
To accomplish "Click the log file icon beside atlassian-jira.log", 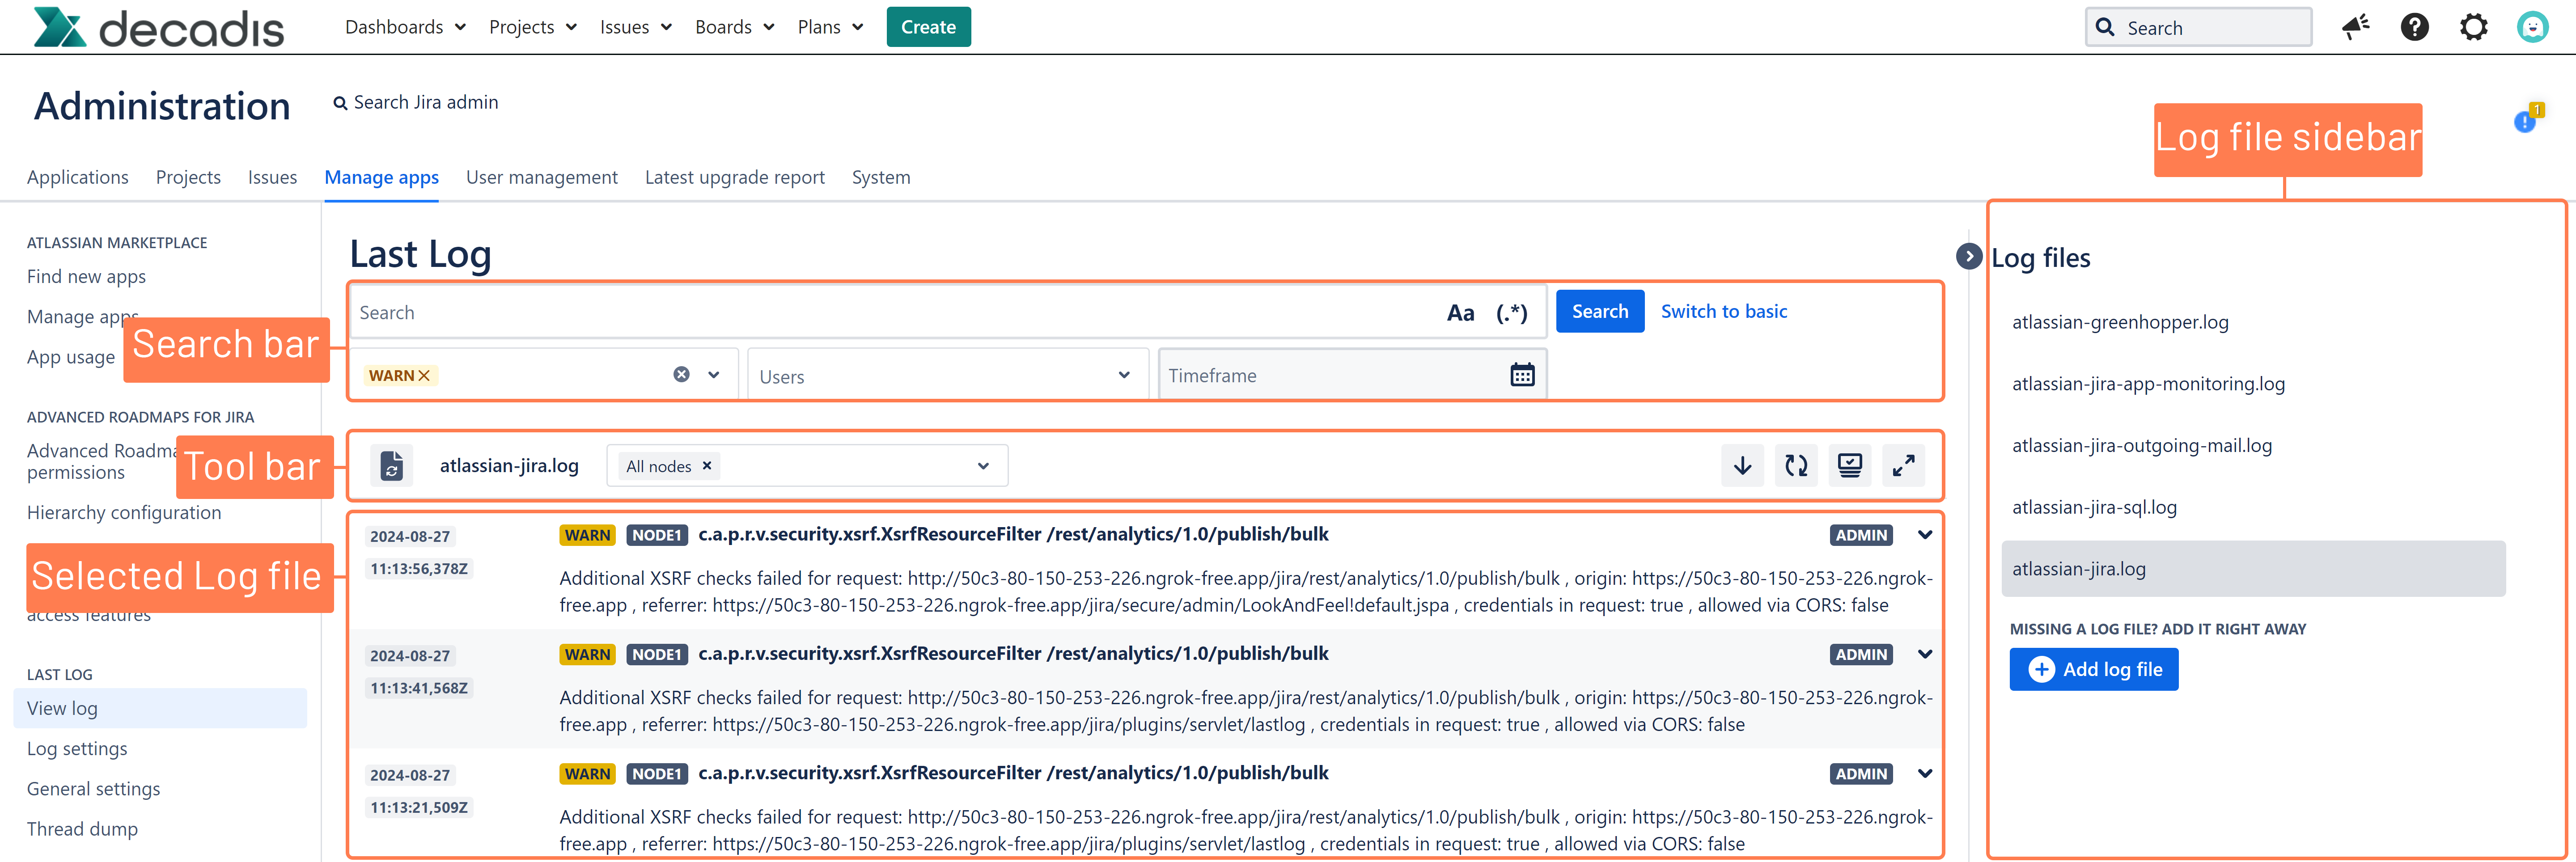I will [x=392, y=465].
